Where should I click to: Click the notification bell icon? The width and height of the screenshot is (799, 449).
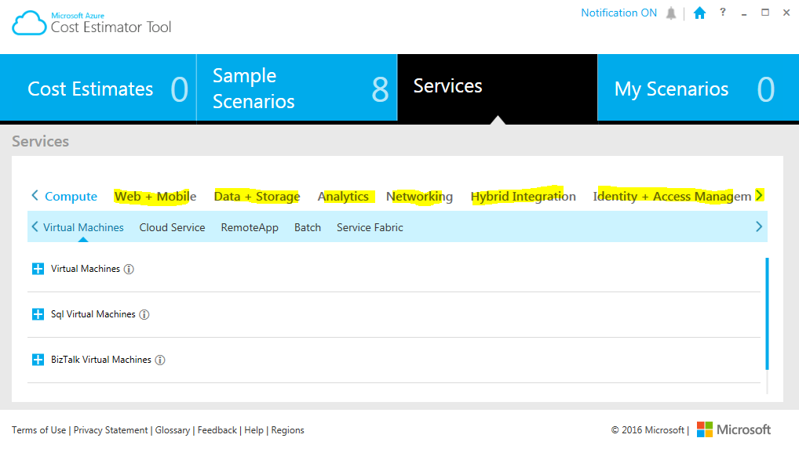point(671,13)
